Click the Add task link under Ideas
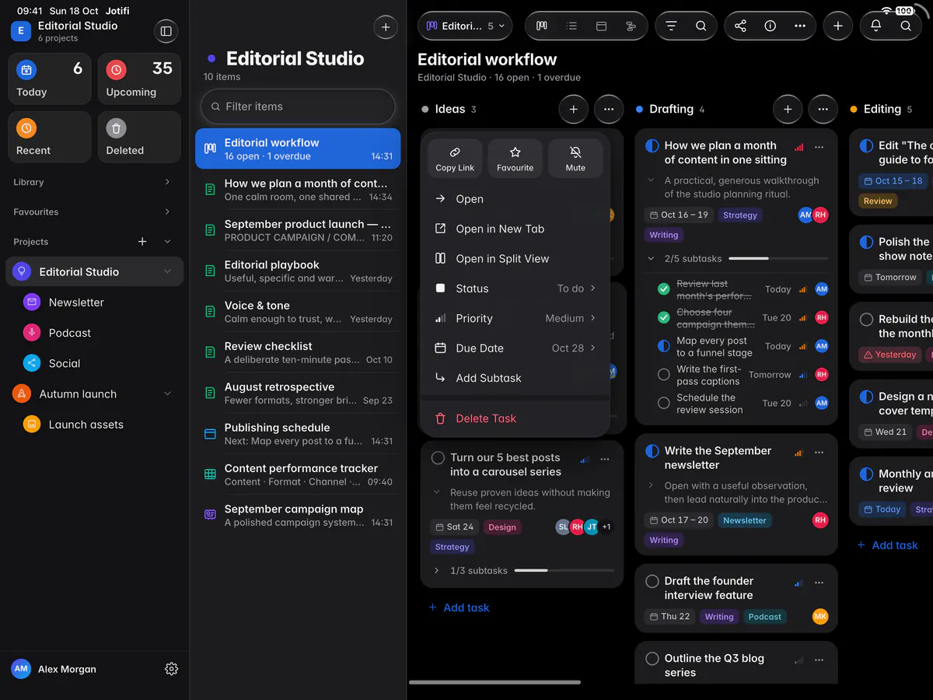933x700 pixels. pyautogui.click(x=459, y=607)
